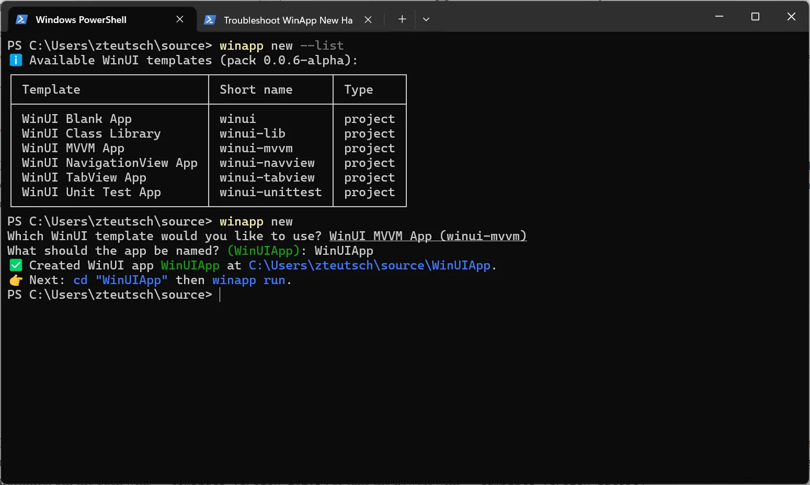Click 'WinUI TabView App' template name
The width and height of the screenshot is (810, 485).
click(x=84, y=177)
